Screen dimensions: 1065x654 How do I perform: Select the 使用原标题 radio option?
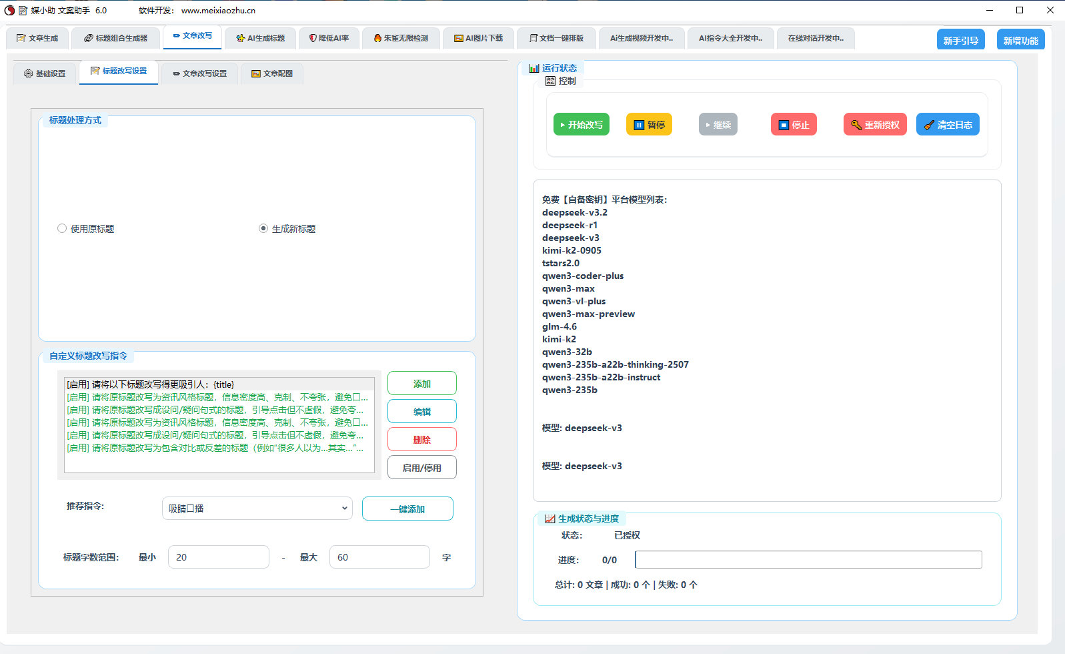(62, 229)
